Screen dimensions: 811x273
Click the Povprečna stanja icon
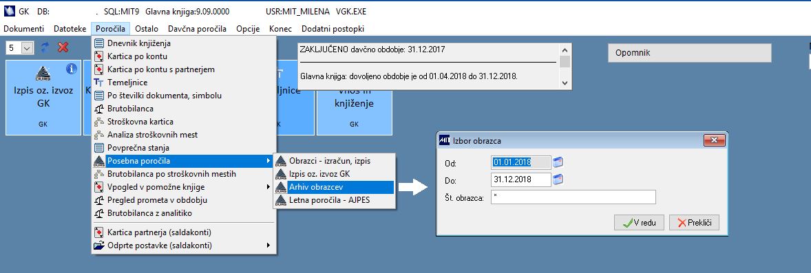[98, 148]
